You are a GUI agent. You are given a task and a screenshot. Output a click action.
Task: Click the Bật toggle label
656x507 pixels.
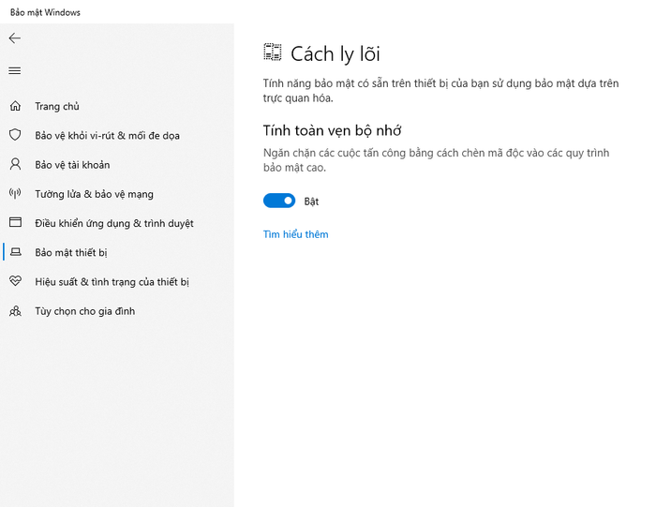click(x=311, y=201)
